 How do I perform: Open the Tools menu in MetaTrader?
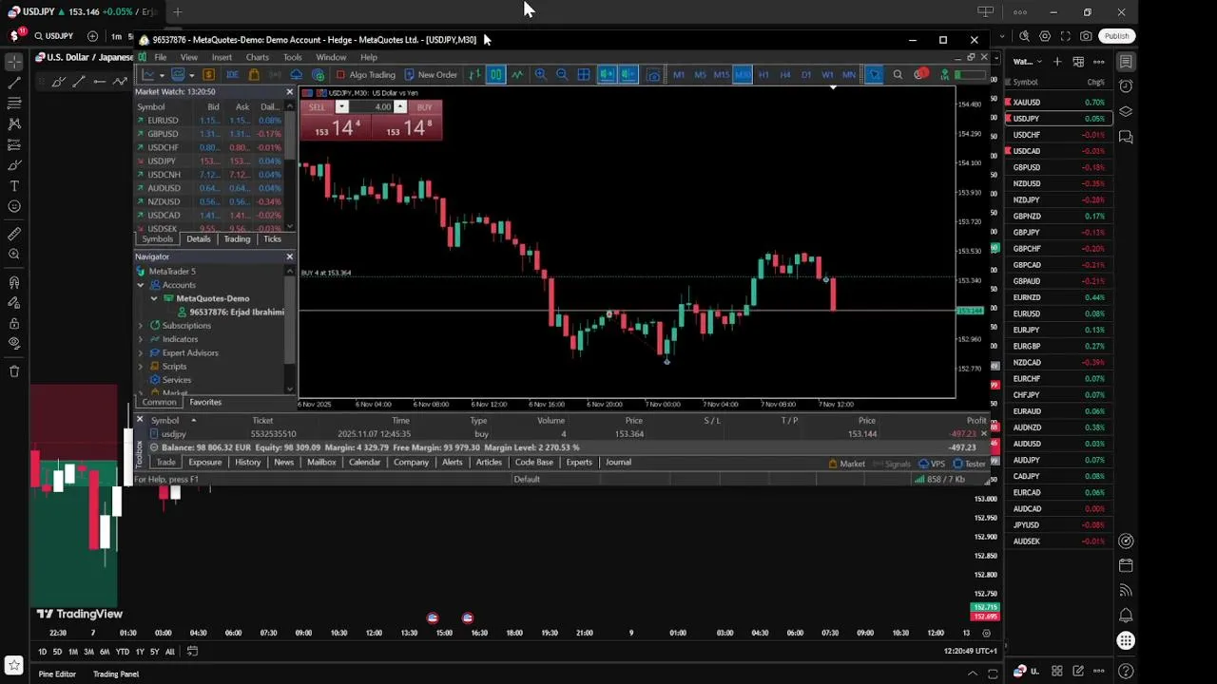[292, 57]
